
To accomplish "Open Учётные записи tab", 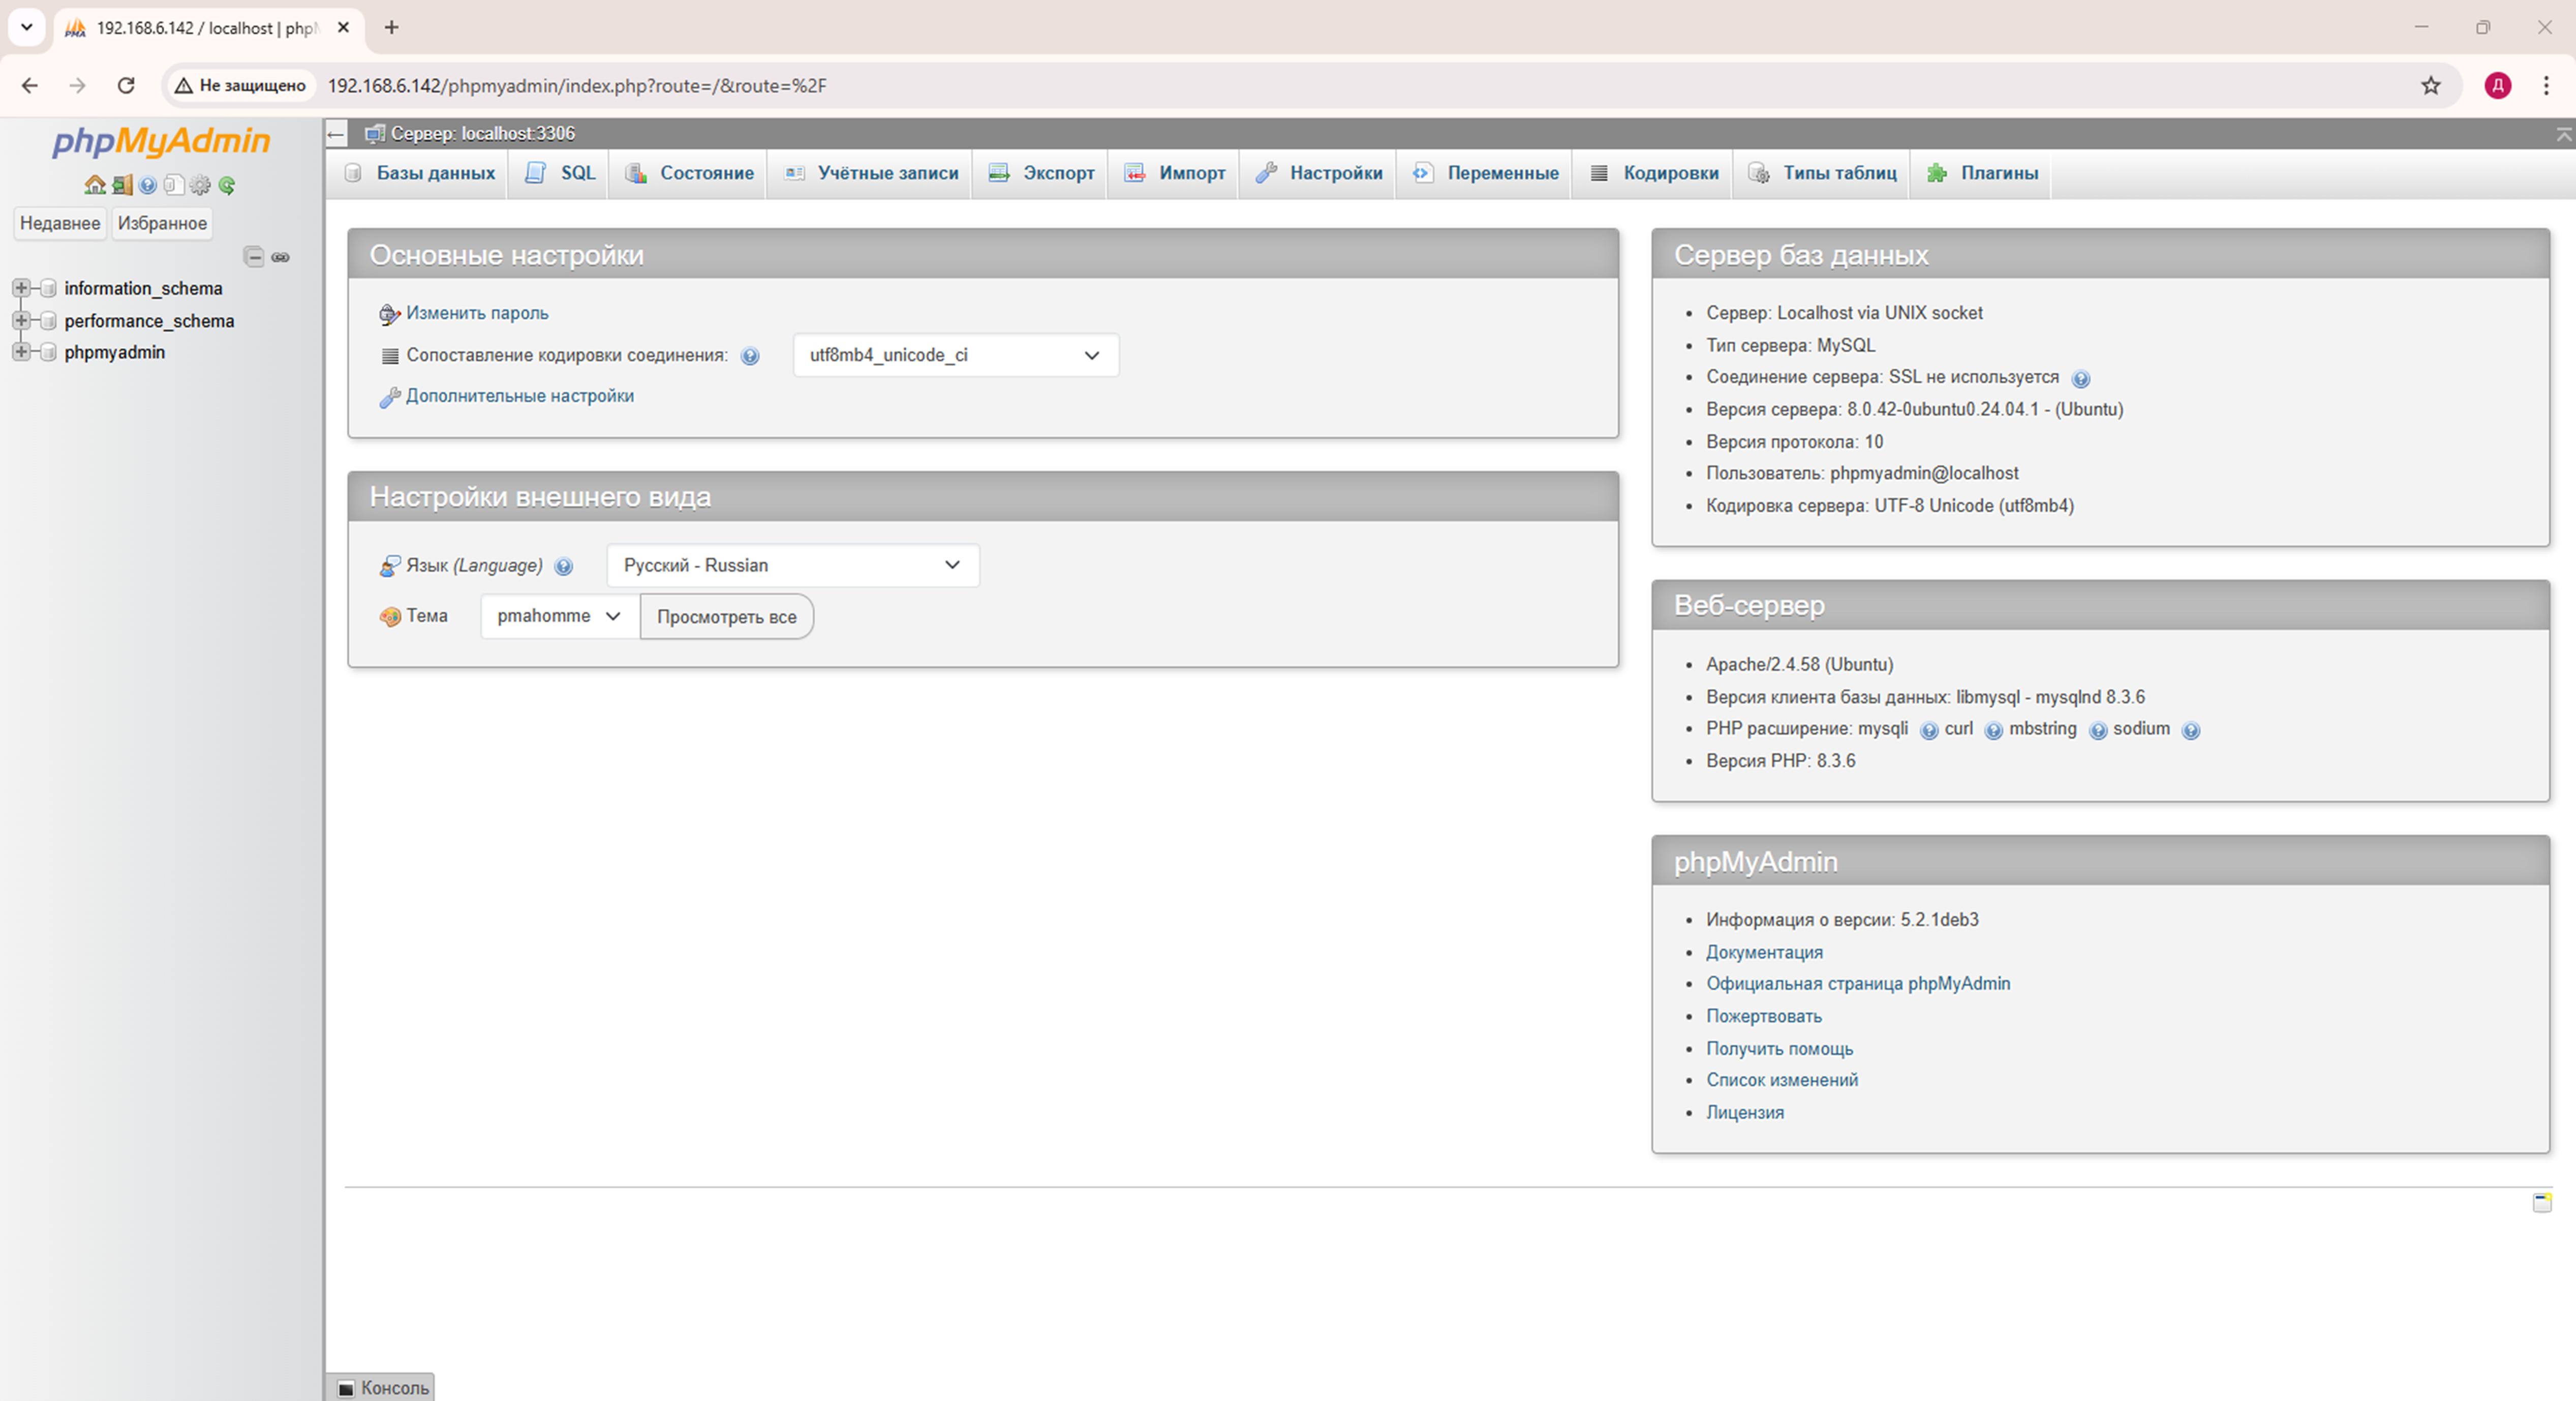I will (x=871, y=173).
